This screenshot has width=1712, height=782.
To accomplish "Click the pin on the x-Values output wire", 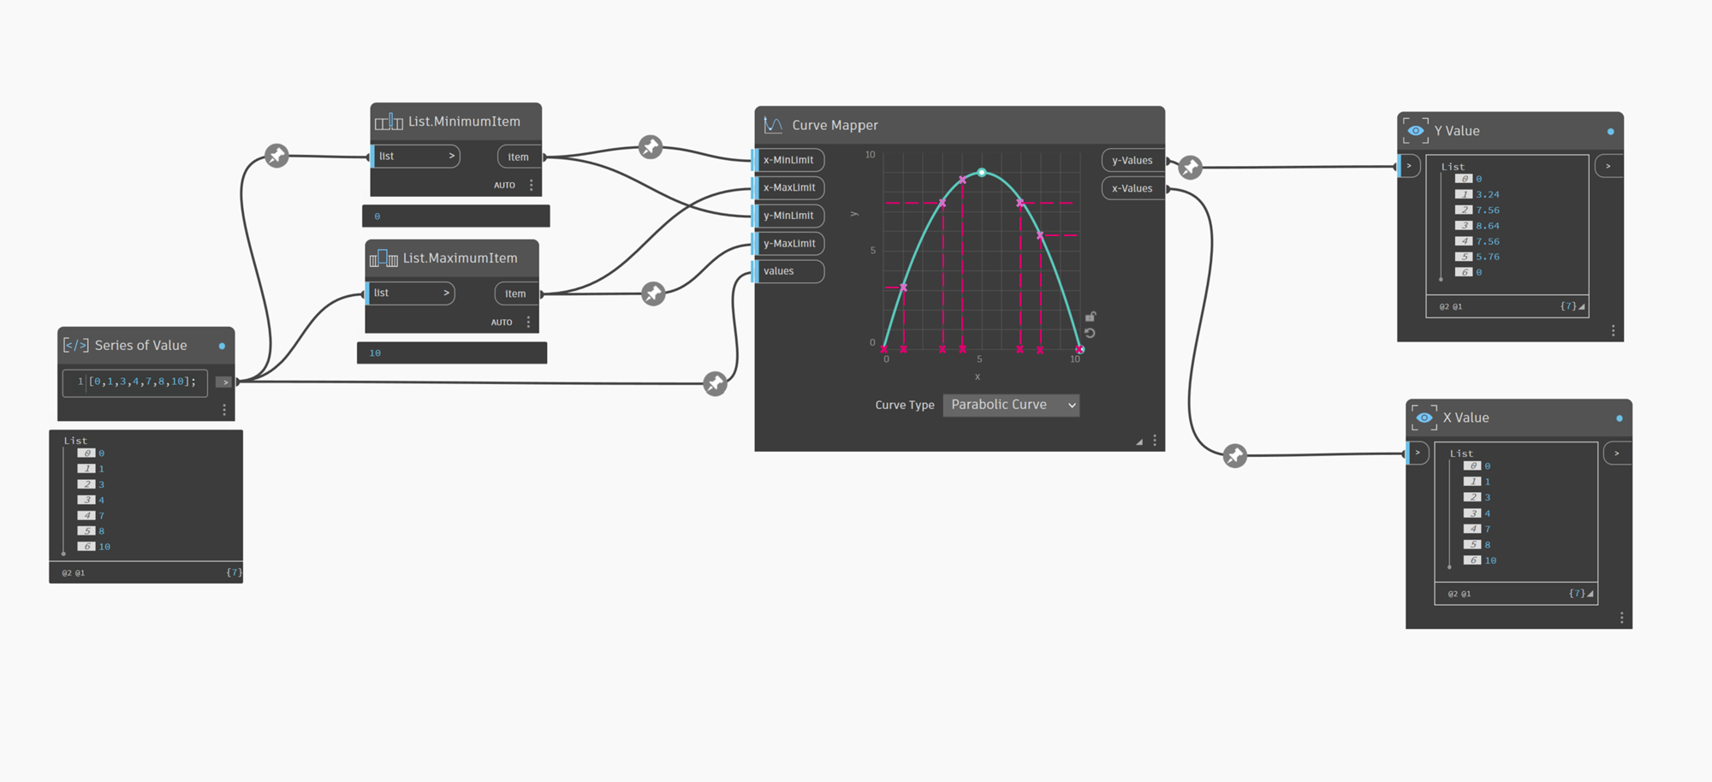I will coord(1234,456).
